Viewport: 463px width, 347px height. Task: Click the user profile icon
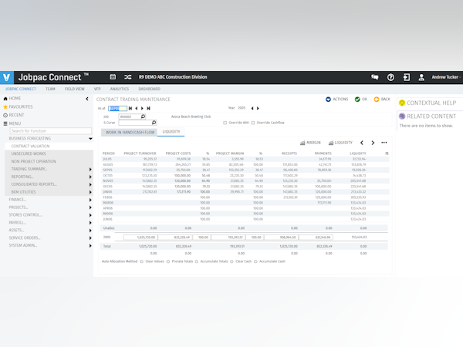tap(421, 77)
